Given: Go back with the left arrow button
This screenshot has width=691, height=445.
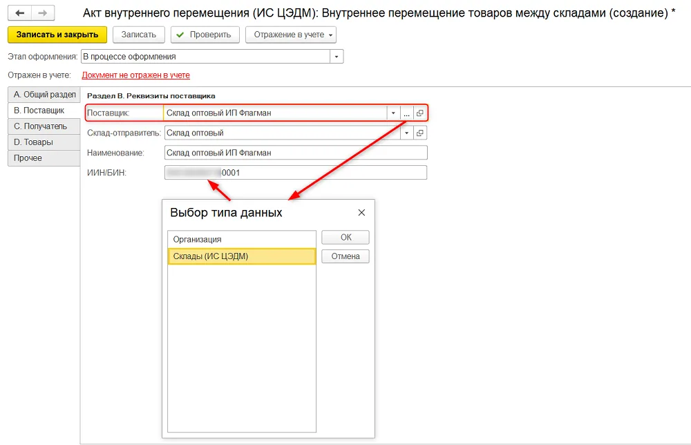Looking at the screenshot, I should [20, 13].
